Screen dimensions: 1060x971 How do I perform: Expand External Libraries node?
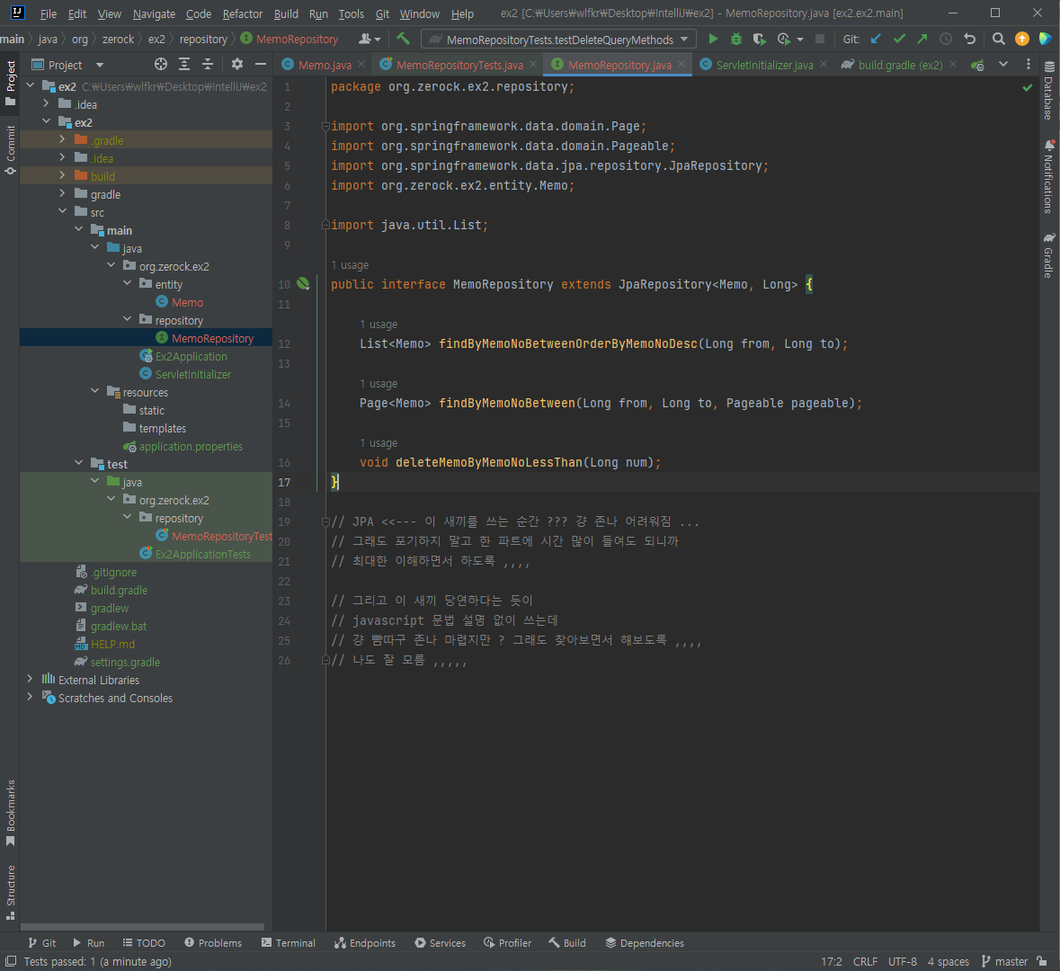(30, 679)
